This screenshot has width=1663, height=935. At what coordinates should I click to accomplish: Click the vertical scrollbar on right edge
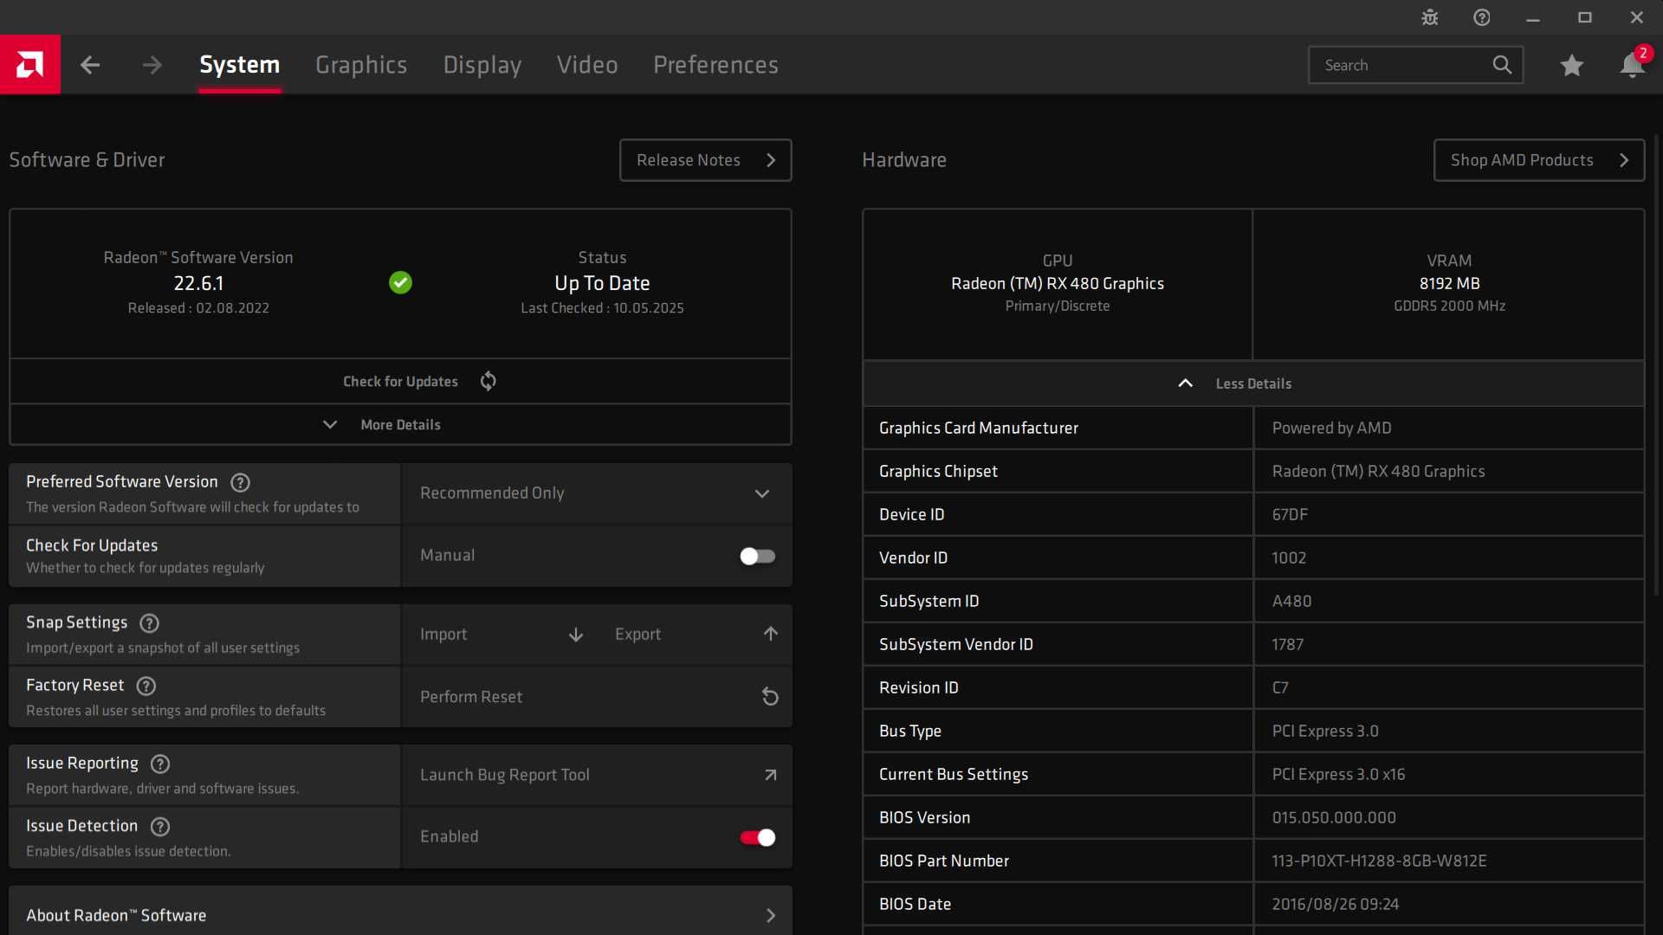pyautogui.click(x=1657, y=364)
